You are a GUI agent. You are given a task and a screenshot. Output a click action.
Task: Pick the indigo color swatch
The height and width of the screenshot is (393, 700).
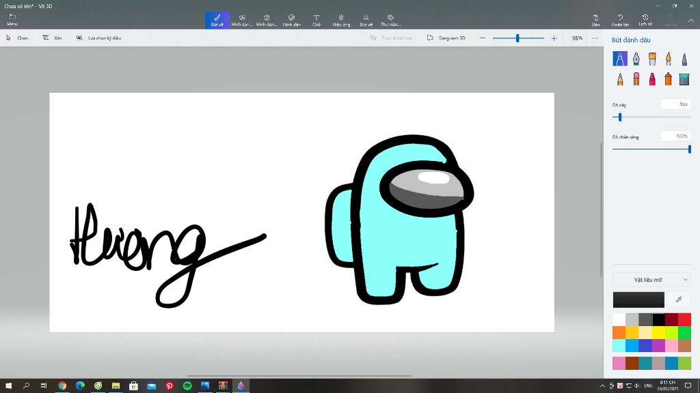pyautogui.click(x=645, y=345)
